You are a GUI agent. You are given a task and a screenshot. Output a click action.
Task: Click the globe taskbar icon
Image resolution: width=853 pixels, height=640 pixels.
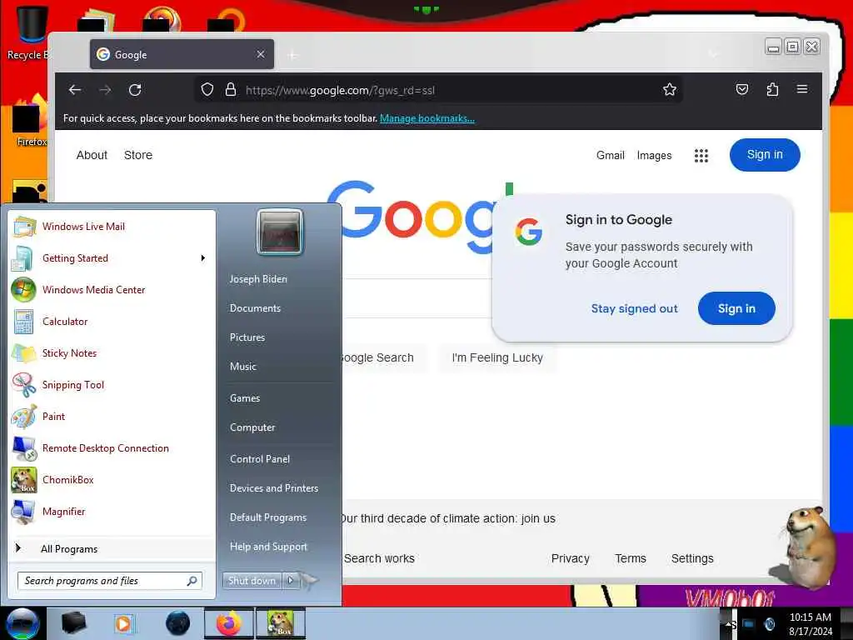coord(178,623)
